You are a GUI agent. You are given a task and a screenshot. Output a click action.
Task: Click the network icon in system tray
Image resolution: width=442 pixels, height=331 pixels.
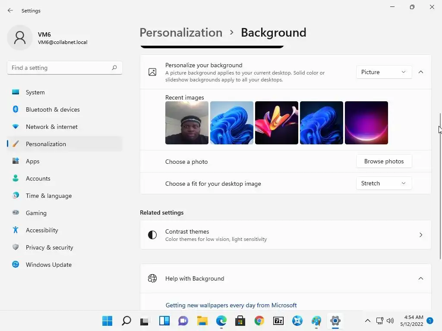pos(380,321)
